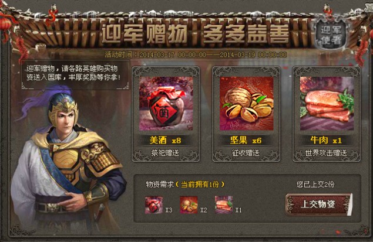
Task: Submit supplies with the 上交物资 button
Action: point(318,204)
